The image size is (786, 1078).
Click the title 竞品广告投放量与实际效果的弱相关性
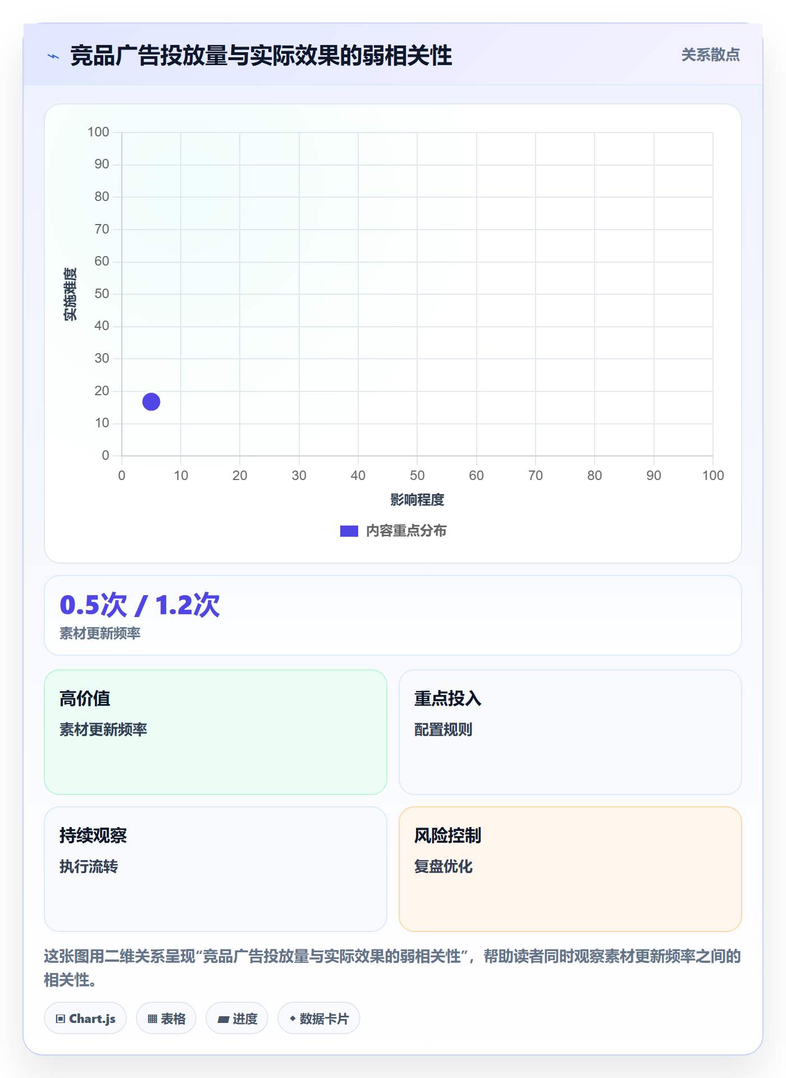point(261,56)
